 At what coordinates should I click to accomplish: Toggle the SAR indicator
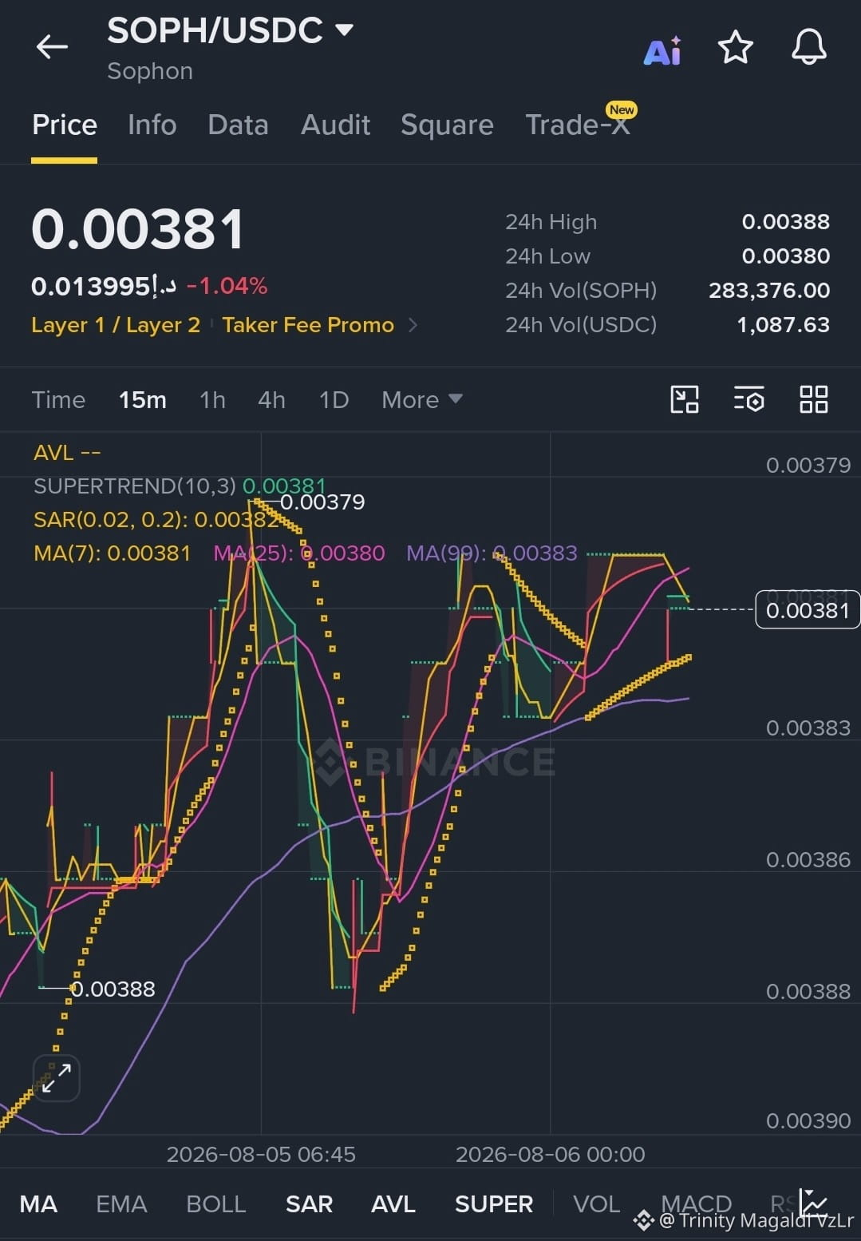[x=309, y=1203]
